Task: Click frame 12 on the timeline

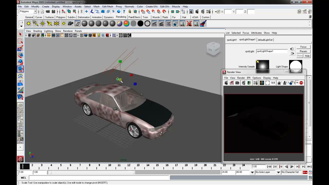Action: [x=129, y=165]
